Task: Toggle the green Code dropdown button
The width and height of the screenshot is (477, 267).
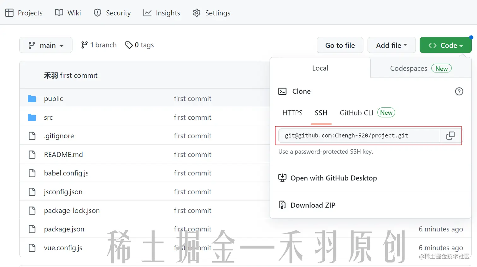Action: pyautogui.click(x=445, y=45)
